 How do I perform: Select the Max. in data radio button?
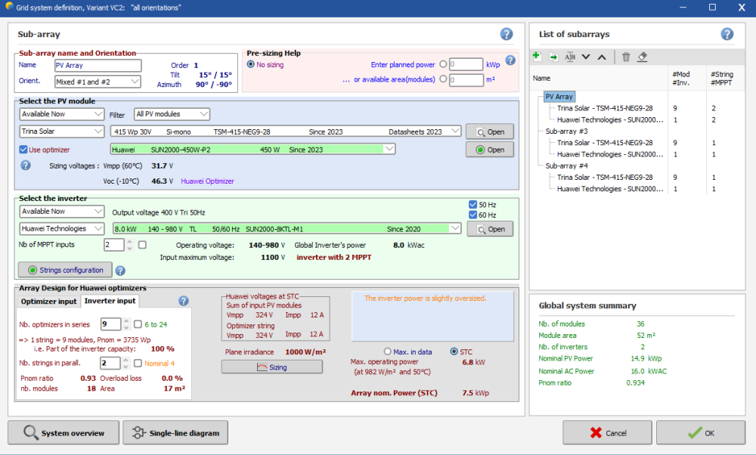[x=389, y=351]
